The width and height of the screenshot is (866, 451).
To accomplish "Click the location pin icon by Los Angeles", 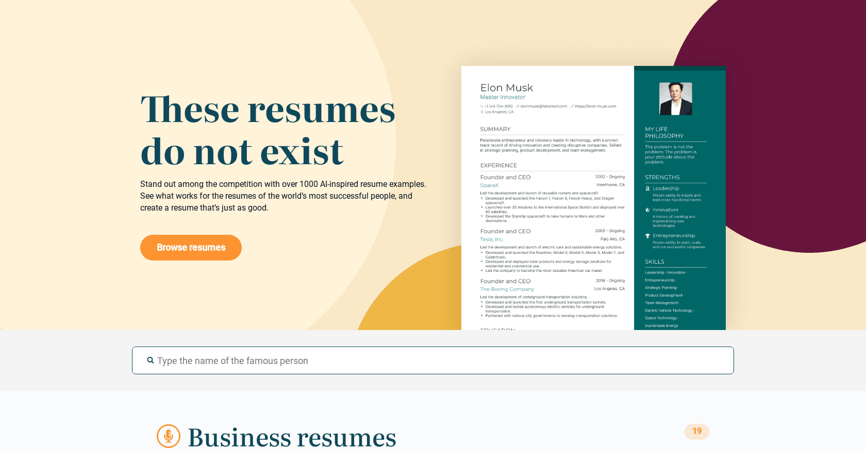I will [x=482, y=112].
